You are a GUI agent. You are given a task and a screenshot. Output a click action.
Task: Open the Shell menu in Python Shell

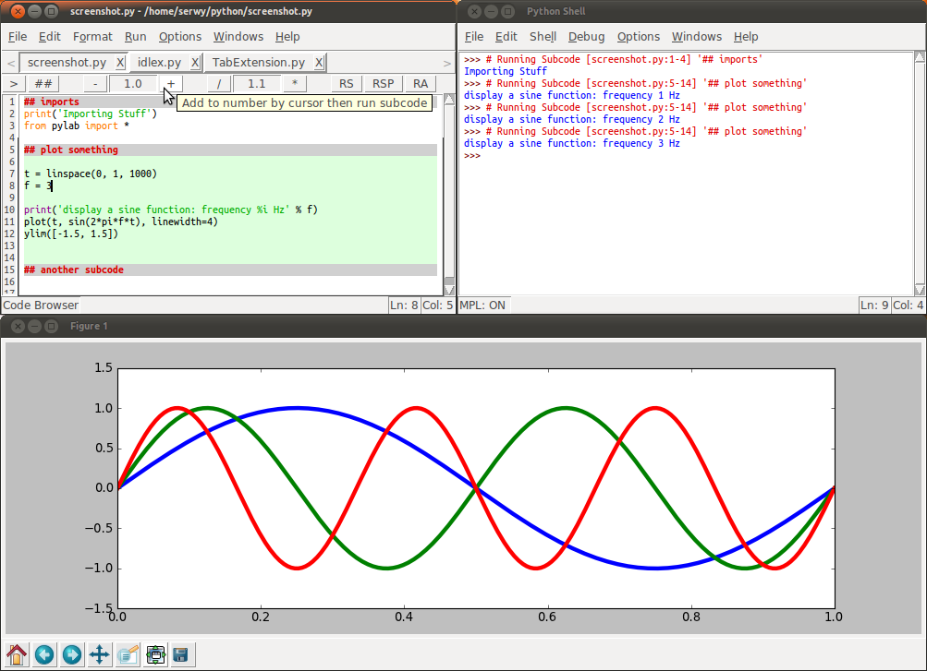coord(543,37)
